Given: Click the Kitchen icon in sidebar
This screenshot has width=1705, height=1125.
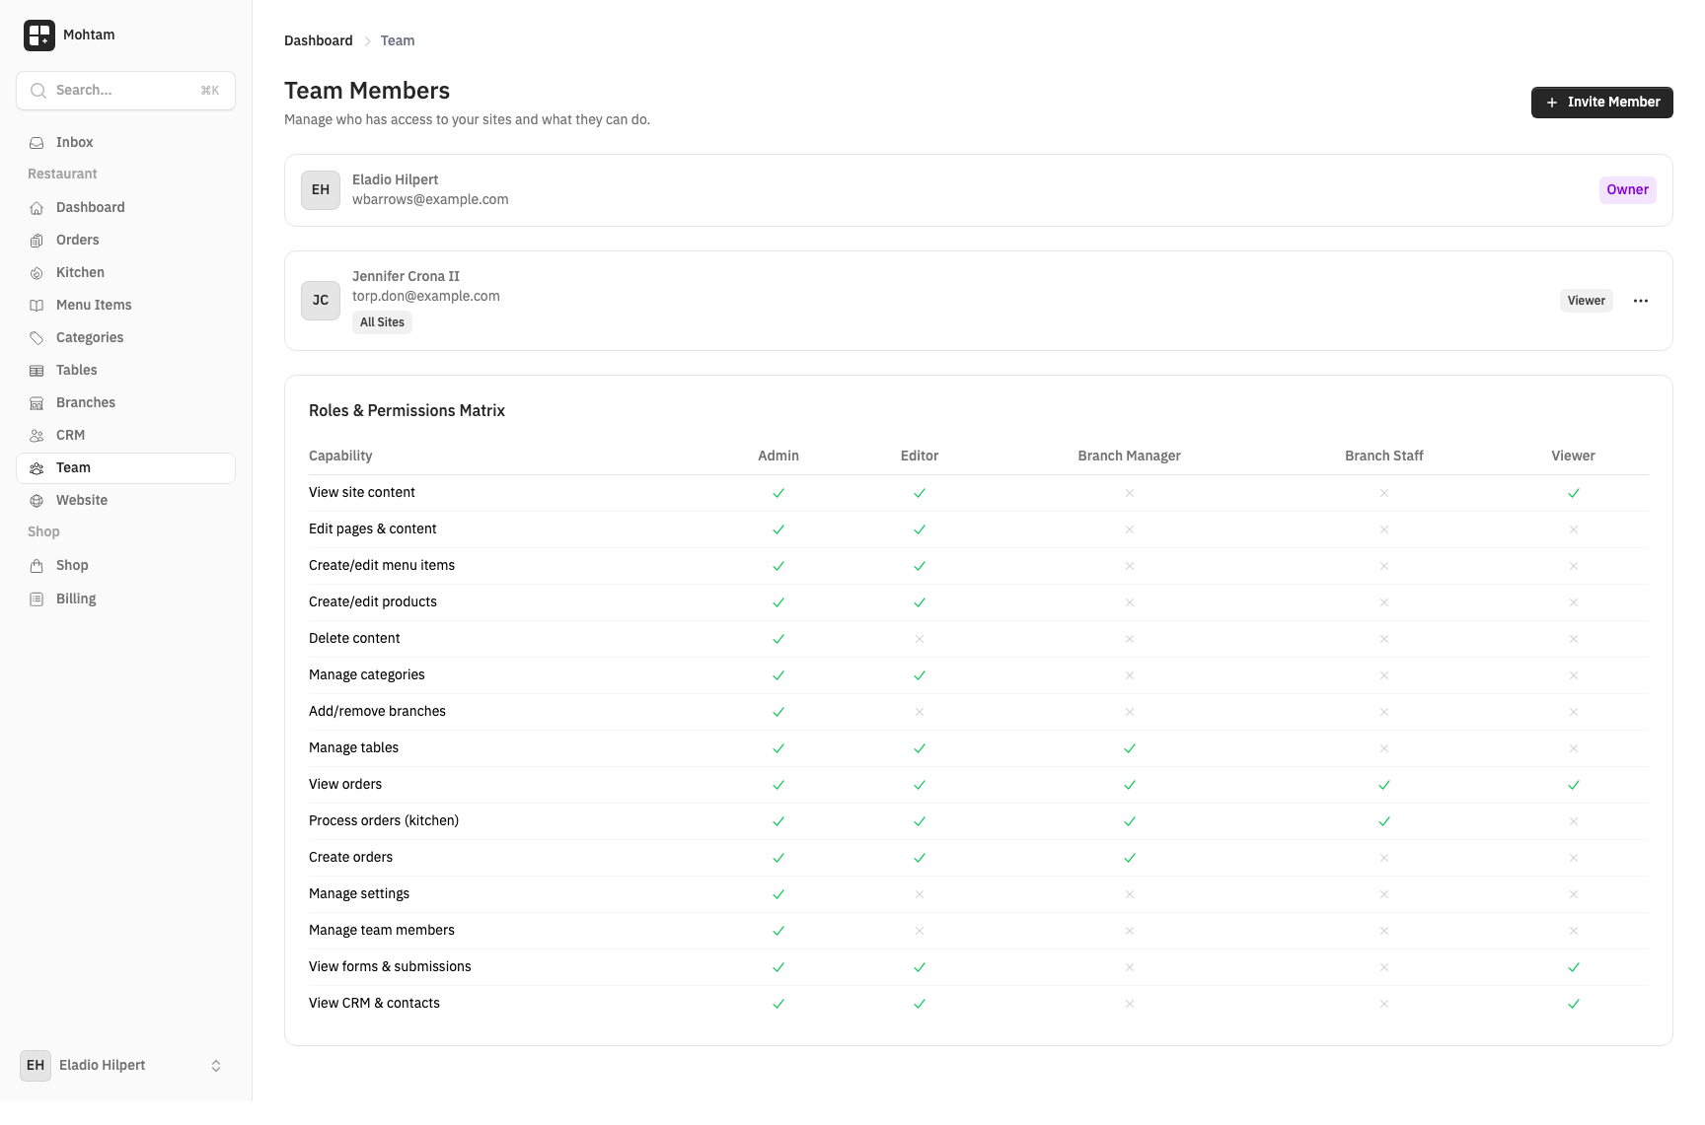Looking at the screenshot, I should tap(37, 273).
